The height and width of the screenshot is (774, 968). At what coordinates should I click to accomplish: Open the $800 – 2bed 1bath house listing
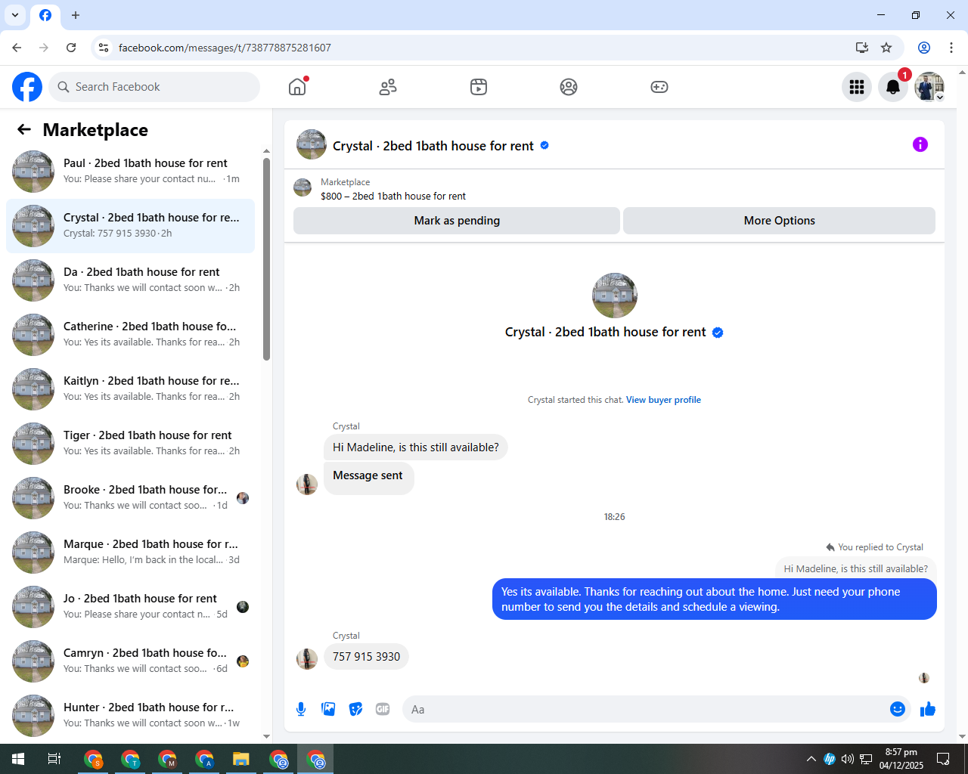393,196
